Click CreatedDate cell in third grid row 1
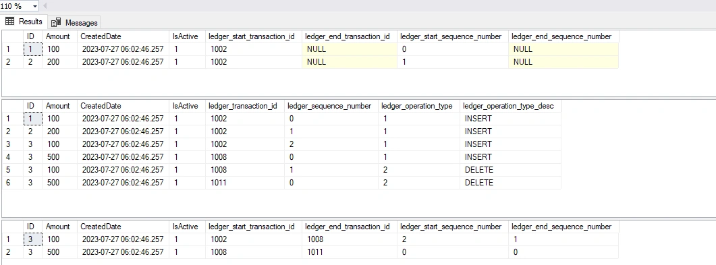The width and height of the screenshot is (716, 265). (x=123, y=239)
